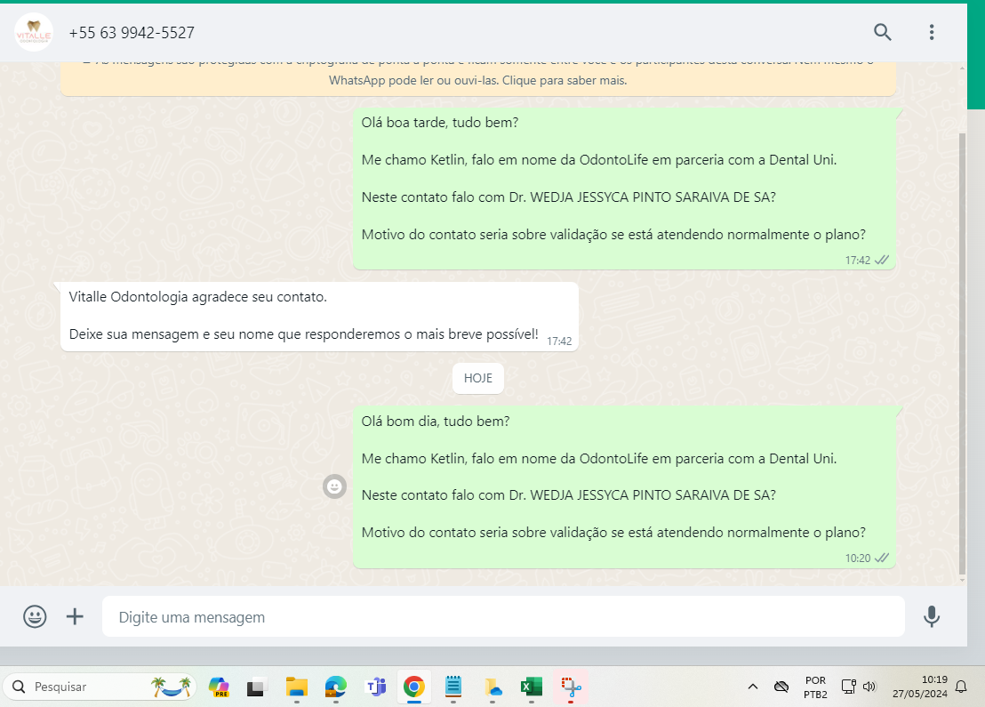Open Excel from the taskbar
The height and width of the screenshot is (707, 985).
[532, 687]
